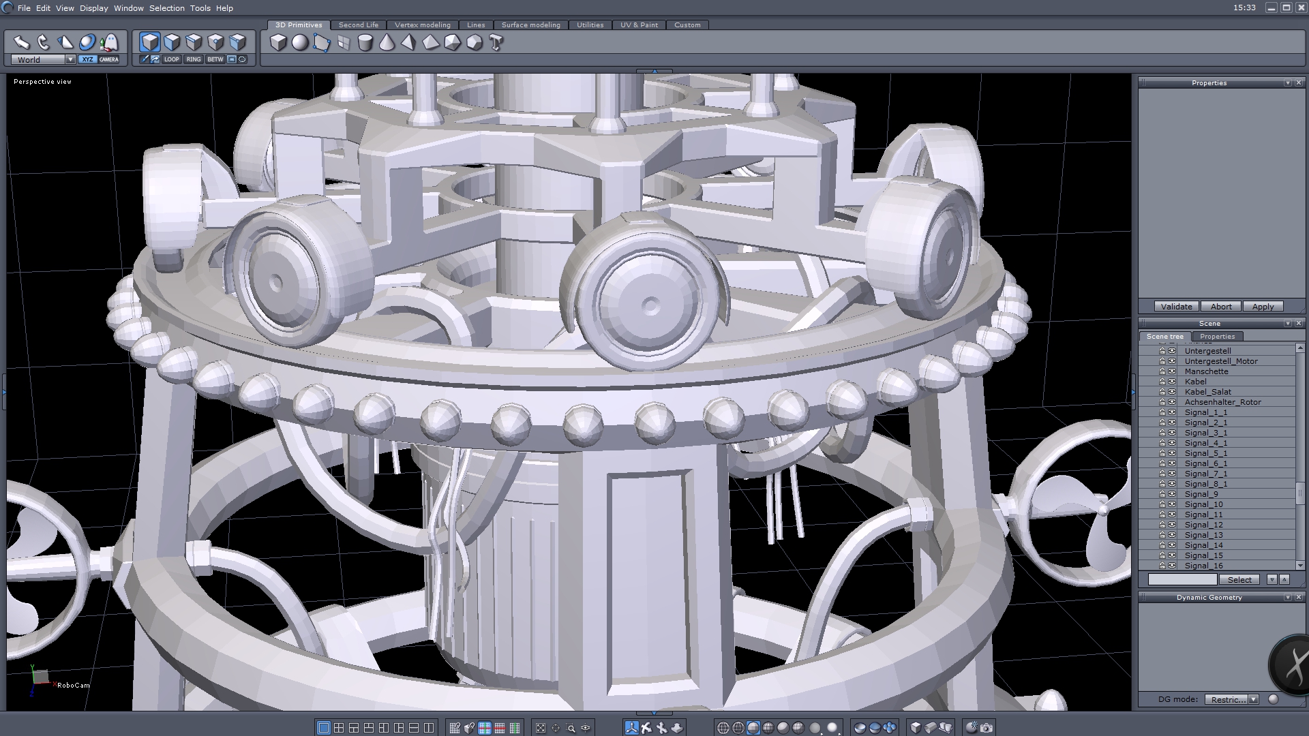Open the Selection menu
The width and height of the screenshot is (1309, 736).
(x=166, y=8)
